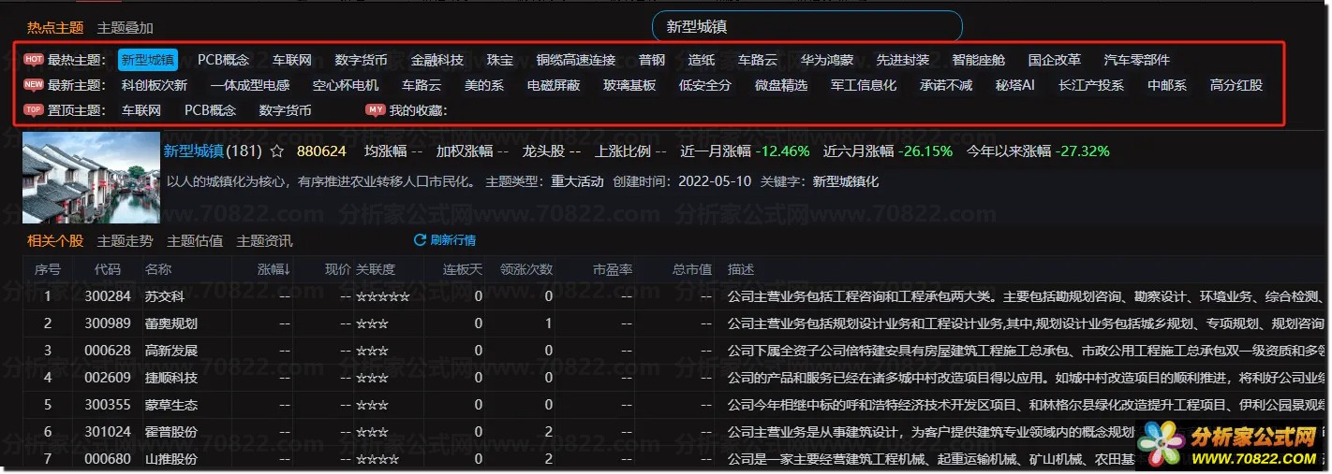Open the 主题资讯 tab
1332x474 pixels.
point(265,240)
